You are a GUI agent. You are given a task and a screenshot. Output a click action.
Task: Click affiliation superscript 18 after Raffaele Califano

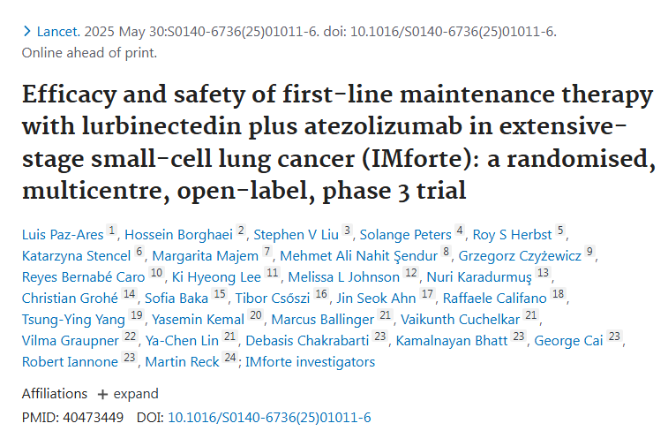click(x=558, y=294)
